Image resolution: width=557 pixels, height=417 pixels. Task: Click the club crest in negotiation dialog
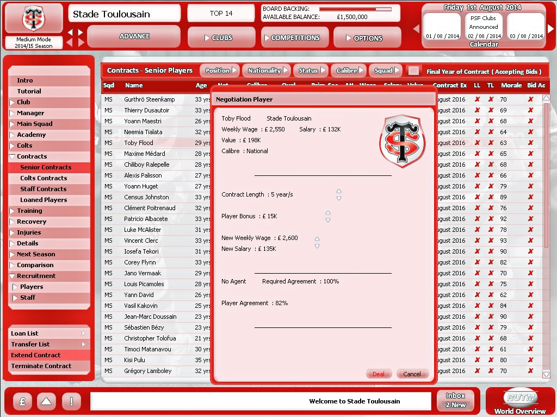pyautogui.click(x=402, y=141)
